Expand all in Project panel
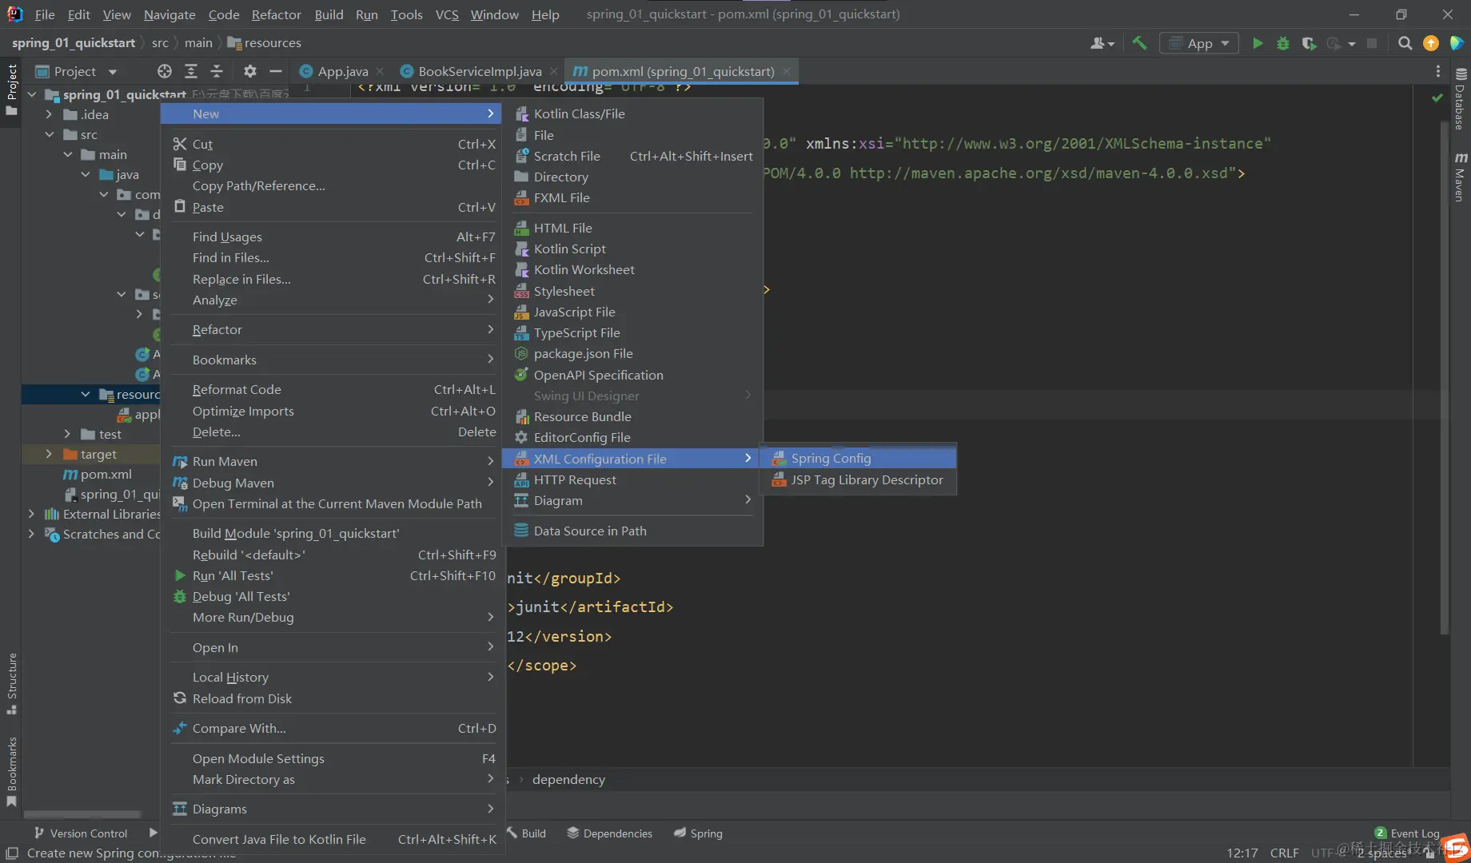Viewport: 1471px width, 863px height. point(191,71)
